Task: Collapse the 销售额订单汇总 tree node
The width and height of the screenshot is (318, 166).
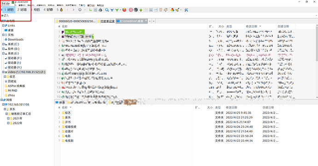Action: tap(6, 114)
